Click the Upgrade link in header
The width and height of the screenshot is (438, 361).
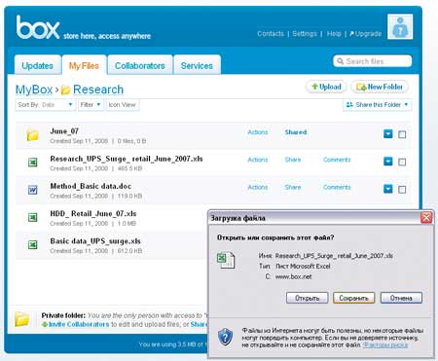(x=365, y=34)
